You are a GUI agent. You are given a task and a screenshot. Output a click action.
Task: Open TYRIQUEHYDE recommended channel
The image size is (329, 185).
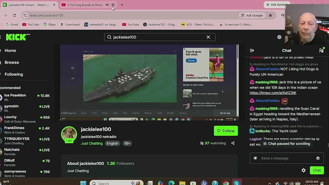point(25,141)
